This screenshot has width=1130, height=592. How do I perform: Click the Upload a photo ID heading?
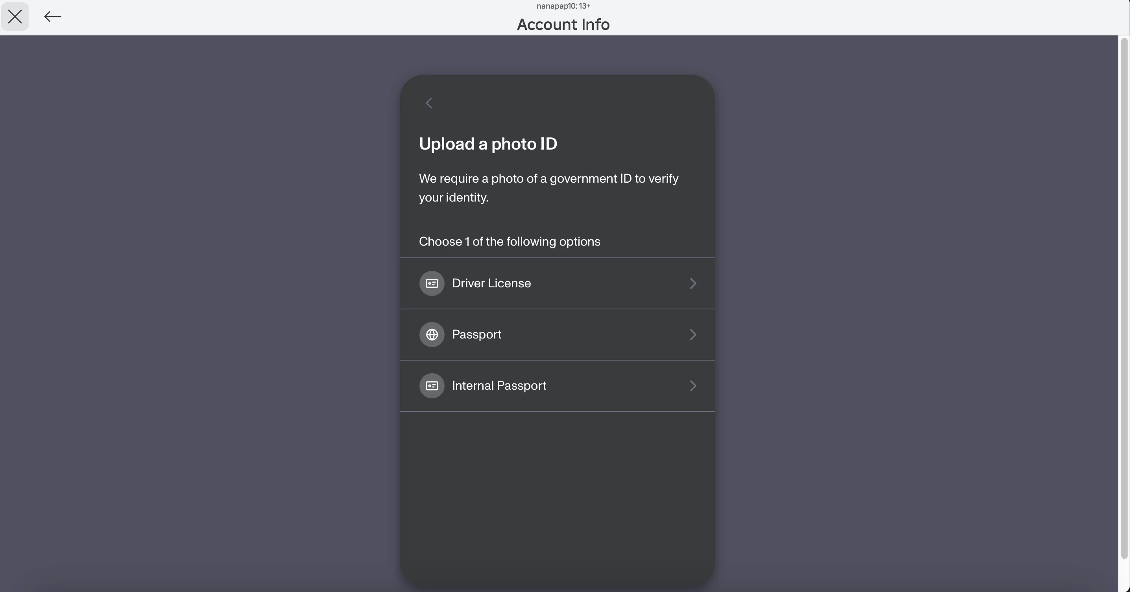coord(488,144)
